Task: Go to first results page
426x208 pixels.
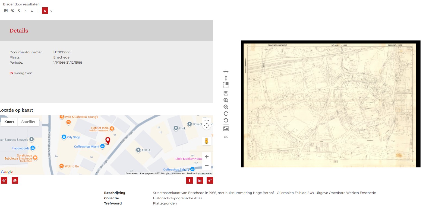Action: click(x=6, y=11)
